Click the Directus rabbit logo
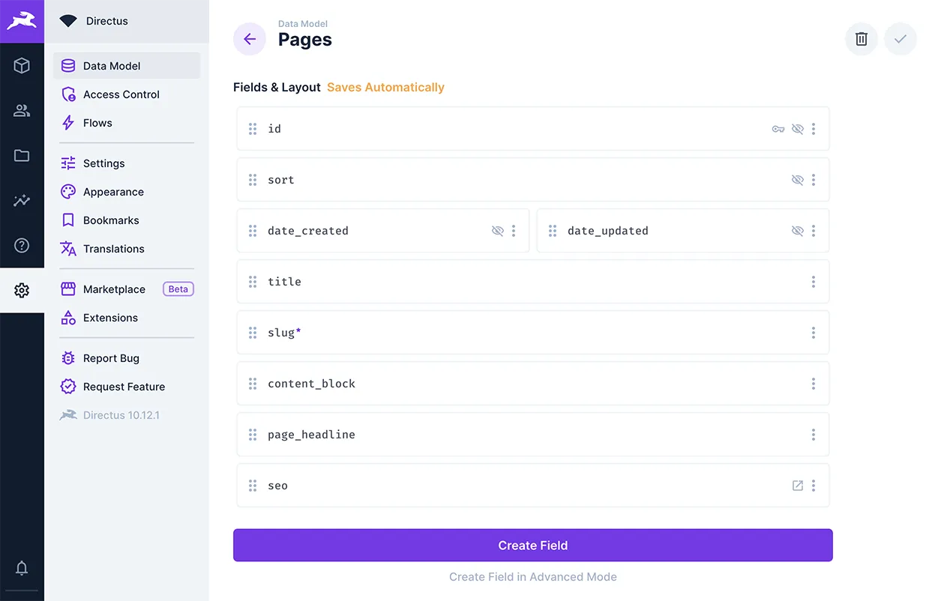941x601 pixels. [x=22, y=22]
